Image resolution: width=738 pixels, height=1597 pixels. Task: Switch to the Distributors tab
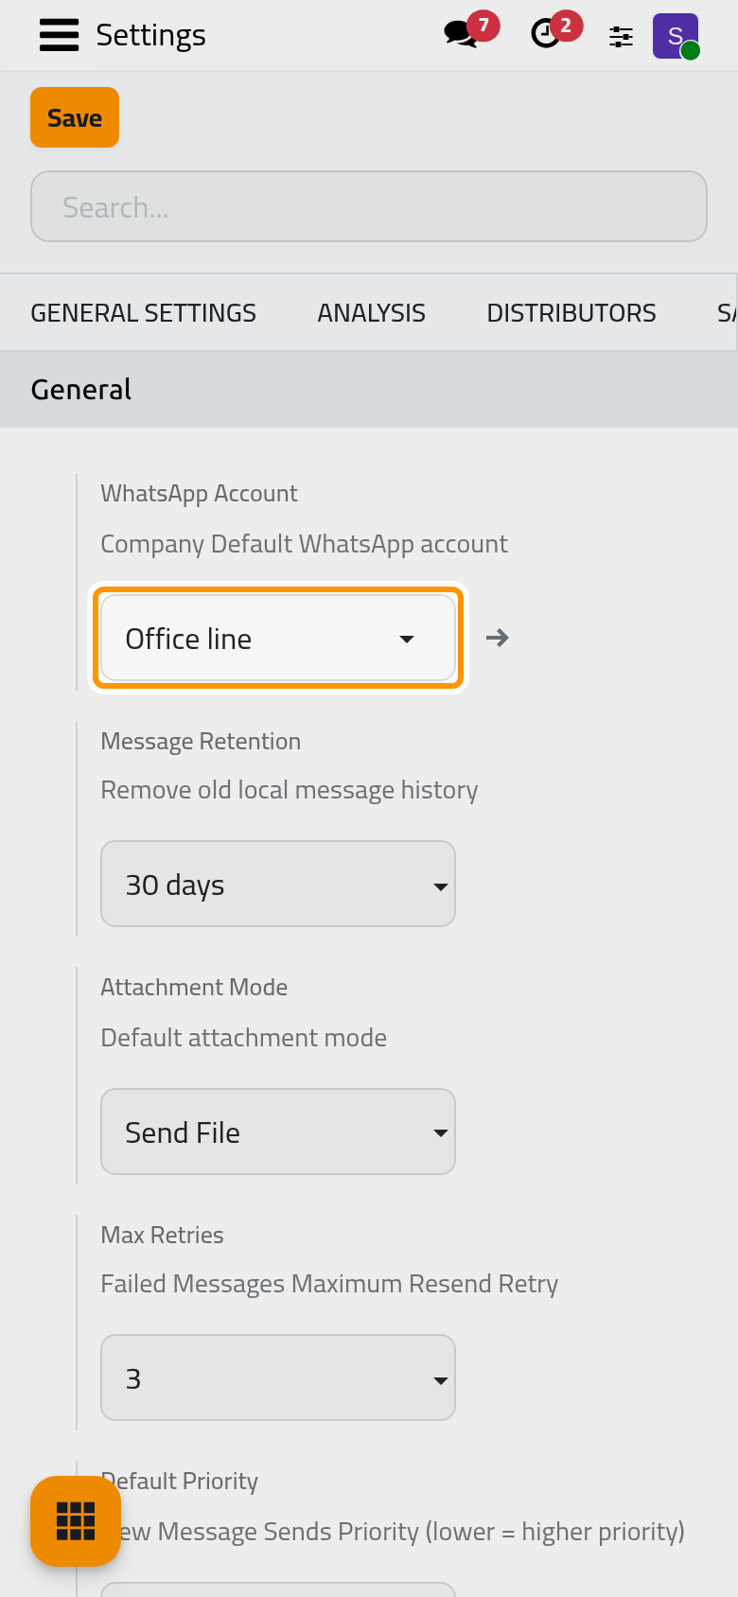[x=571, y=313]
